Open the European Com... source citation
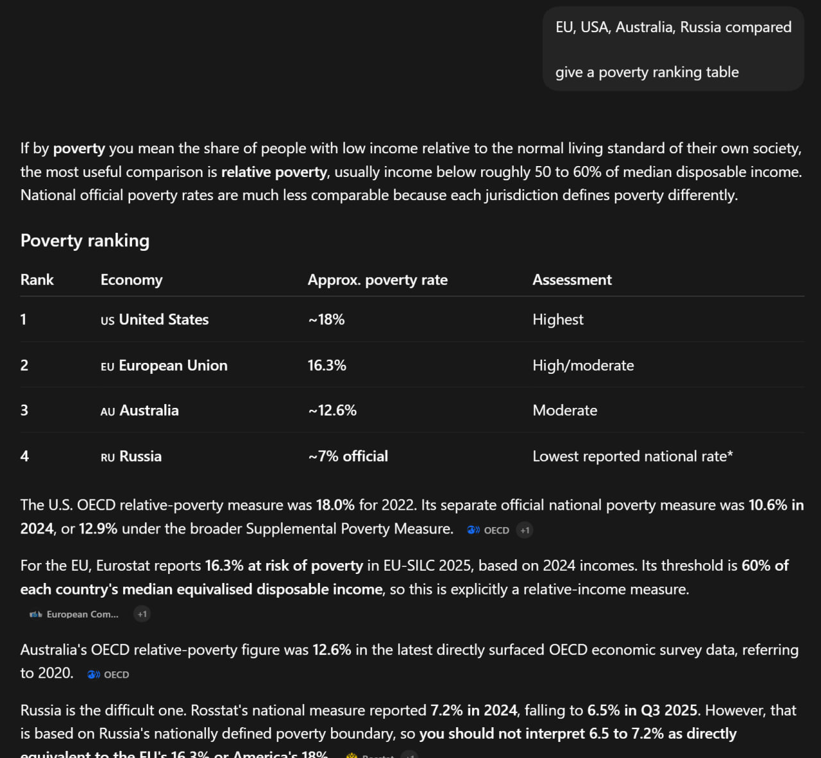The height and width of the screenshot is (758, 821). point(74,614)
